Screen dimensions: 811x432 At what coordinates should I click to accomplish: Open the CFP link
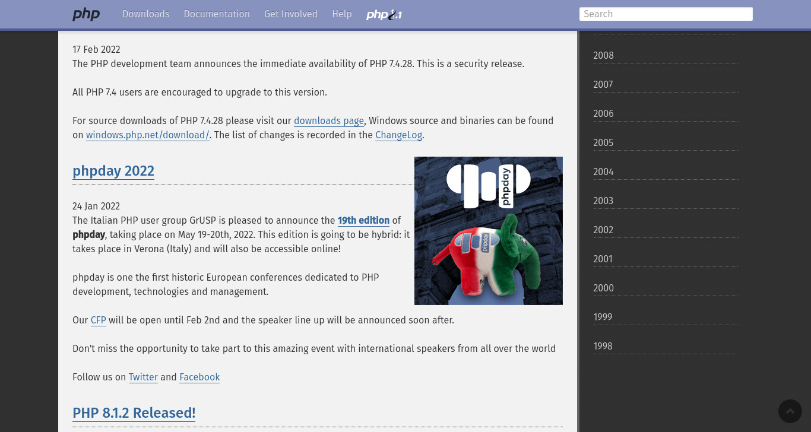pos(99,320)
